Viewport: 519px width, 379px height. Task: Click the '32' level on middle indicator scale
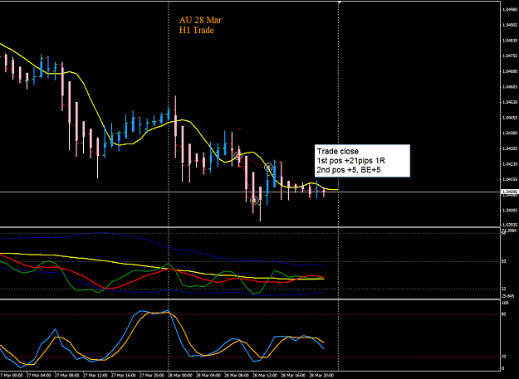(x=504, y=289)
